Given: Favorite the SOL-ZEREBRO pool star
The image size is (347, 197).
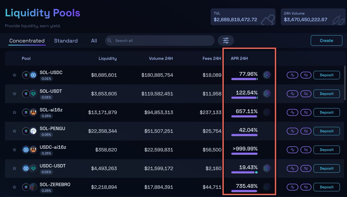Looking at the screenshot, I should [14, 187].
